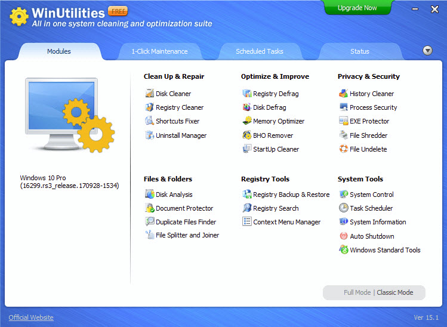Click the System Information icon
The width and height of the screenshot is (447, 327).
pos(344,221)
